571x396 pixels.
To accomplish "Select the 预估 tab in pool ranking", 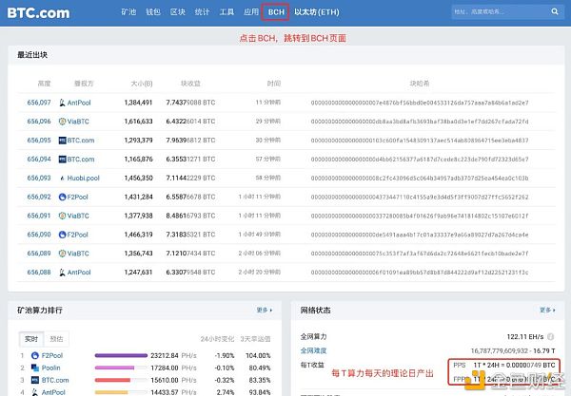I will tap(56, 339).
